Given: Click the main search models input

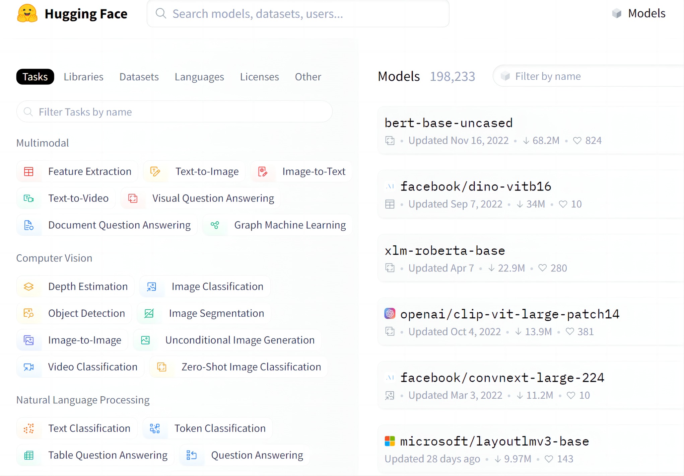Looking at the screenshot, I should click(x=298, y=14).
